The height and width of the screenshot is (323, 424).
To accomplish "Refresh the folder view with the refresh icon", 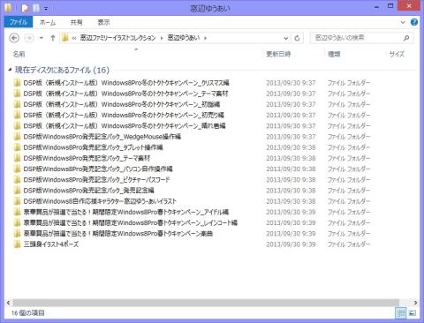I will click(x=297, y=38).
